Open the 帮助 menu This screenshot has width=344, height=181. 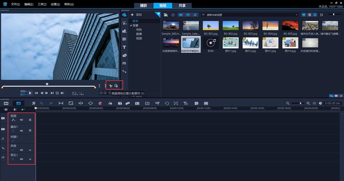click(x=69, y=4)
